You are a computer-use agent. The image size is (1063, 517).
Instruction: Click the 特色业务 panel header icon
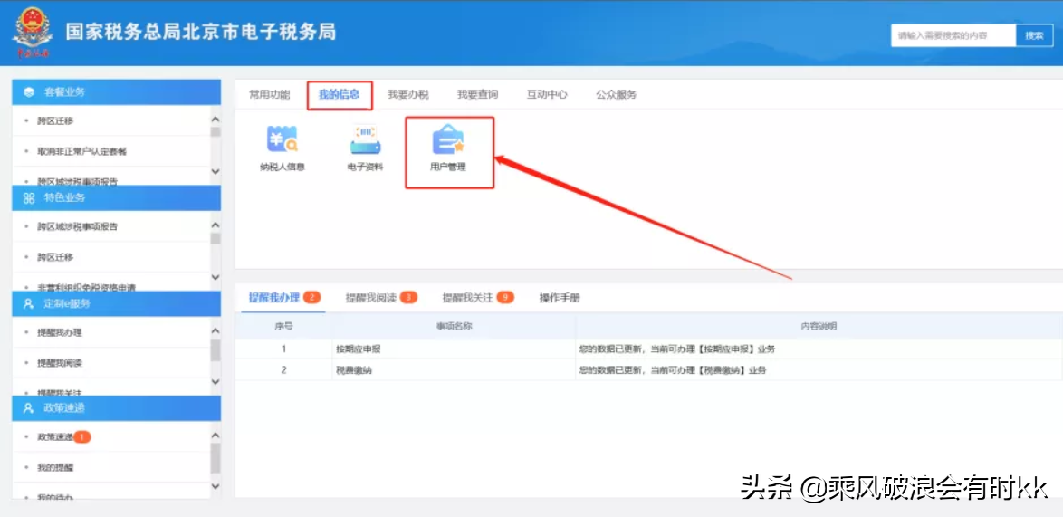(x=28, y=198)
